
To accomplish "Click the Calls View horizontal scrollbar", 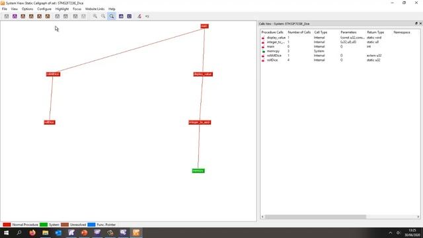I will pos(315,217).
